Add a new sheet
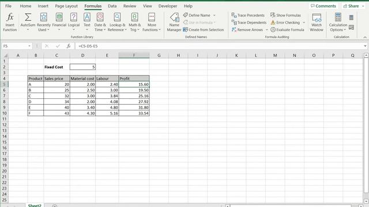 coord(55,206)
